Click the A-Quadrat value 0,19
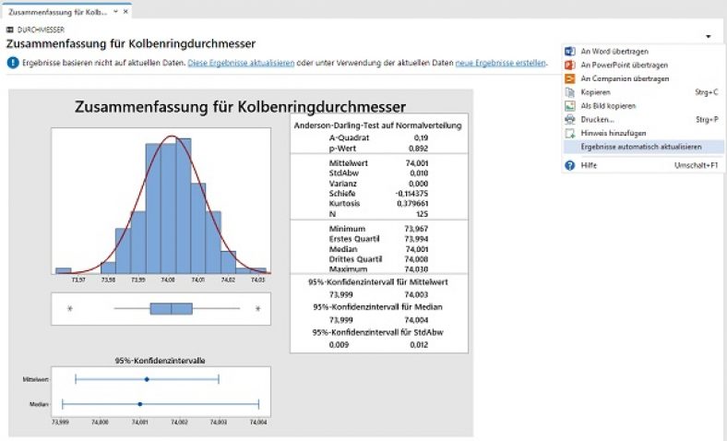The width and height of the screenshot is (727, 441). [x=421, y=137]
